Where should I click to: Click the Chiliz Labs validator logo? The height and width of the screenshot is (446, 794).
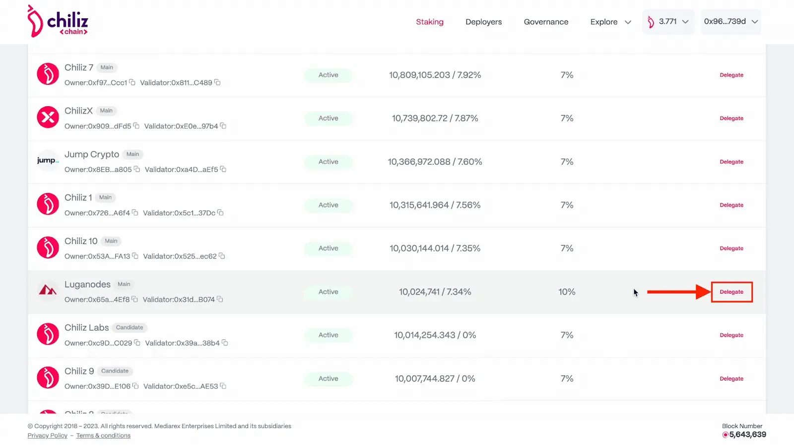tap(48, 334)
